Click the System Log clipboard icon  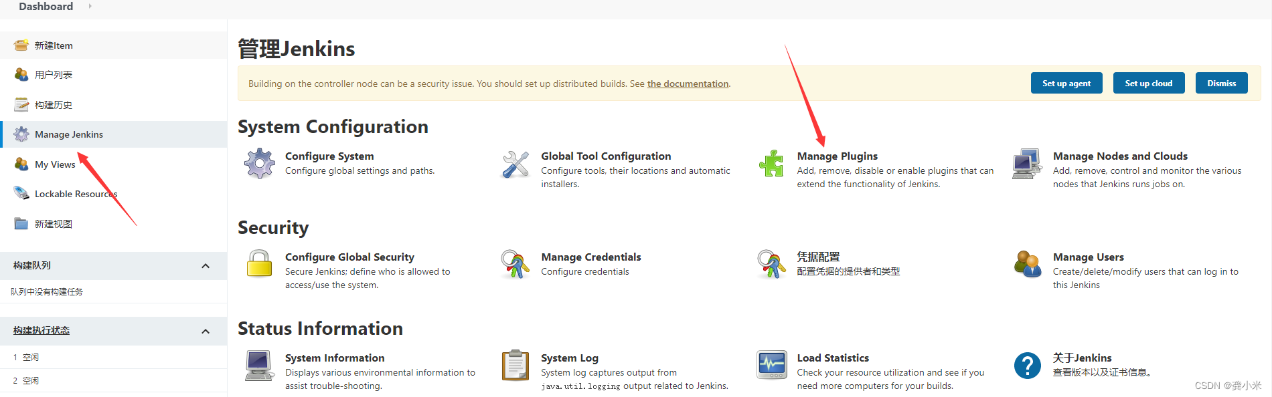point(515,365)
